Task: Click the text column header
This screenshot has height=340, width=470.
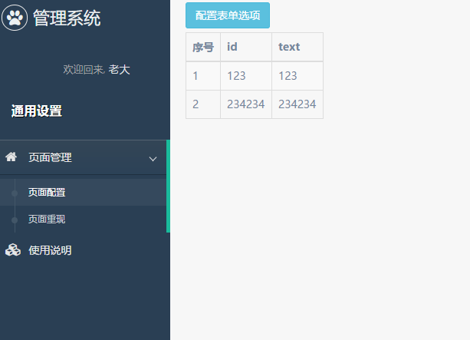Action: pos(297,47)
